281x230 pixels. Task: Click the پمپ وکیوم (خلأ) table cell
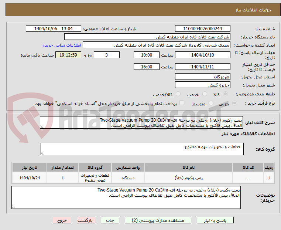[189, 178]
